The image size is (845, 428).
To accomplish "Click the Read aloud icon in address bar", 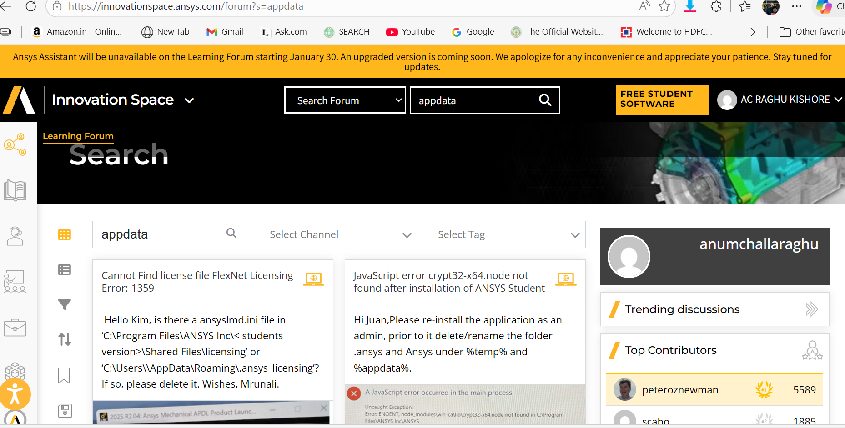I will click(x=644, y=6).
